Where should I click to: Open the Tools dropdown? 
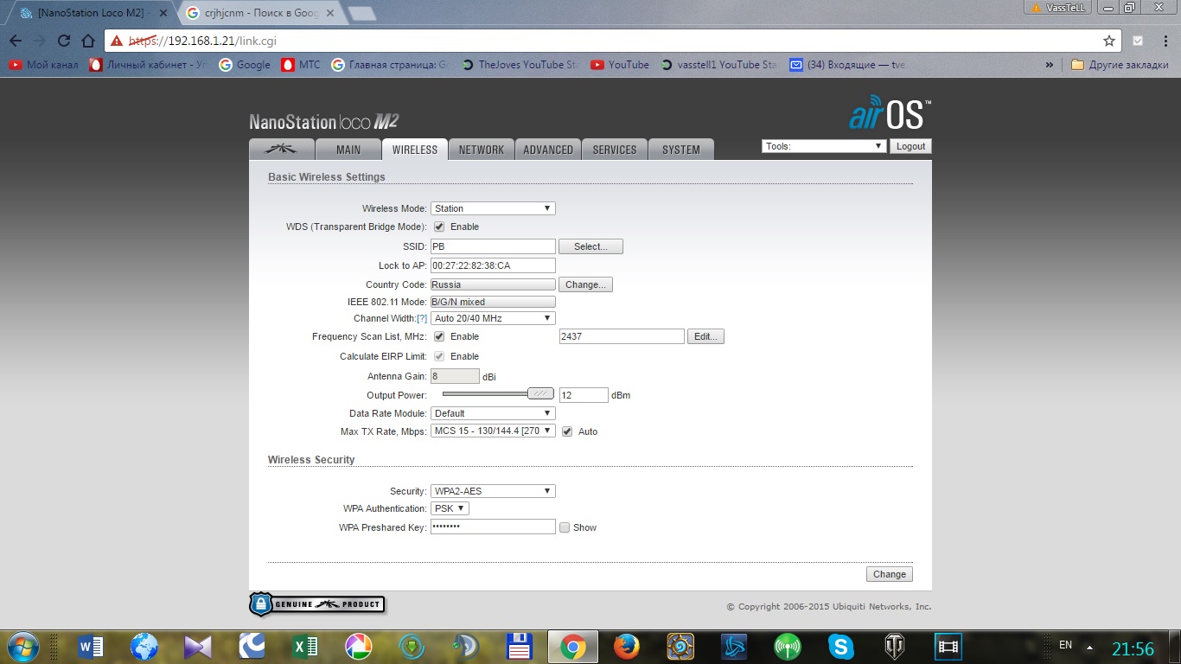(824, 146)
